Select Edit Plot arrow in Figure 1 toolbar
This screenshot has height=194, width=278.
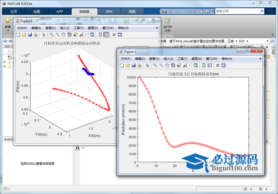[44, 35]
